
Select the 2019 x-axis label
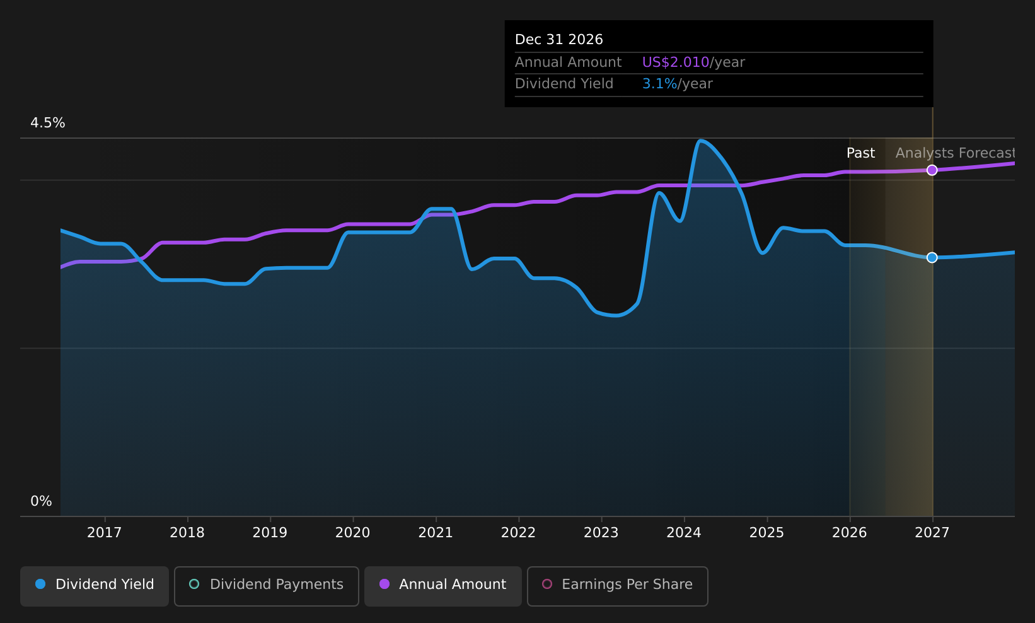click(270, 533)
